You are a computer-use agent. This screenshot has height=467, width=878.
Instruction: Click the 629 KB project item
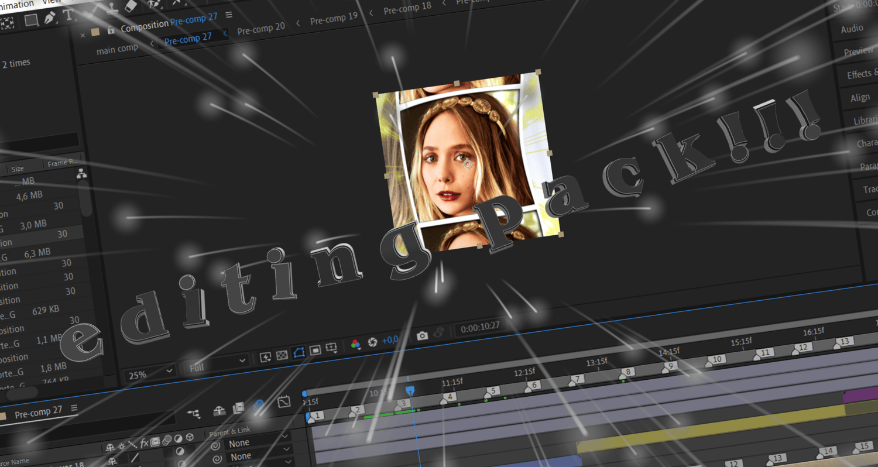click(45, 310)
